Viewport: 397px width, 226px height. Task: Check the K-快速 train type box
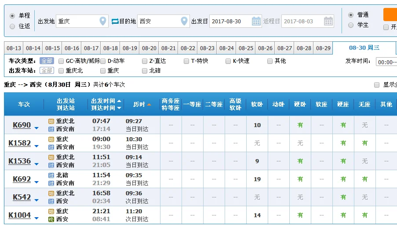tap(228, 61)
